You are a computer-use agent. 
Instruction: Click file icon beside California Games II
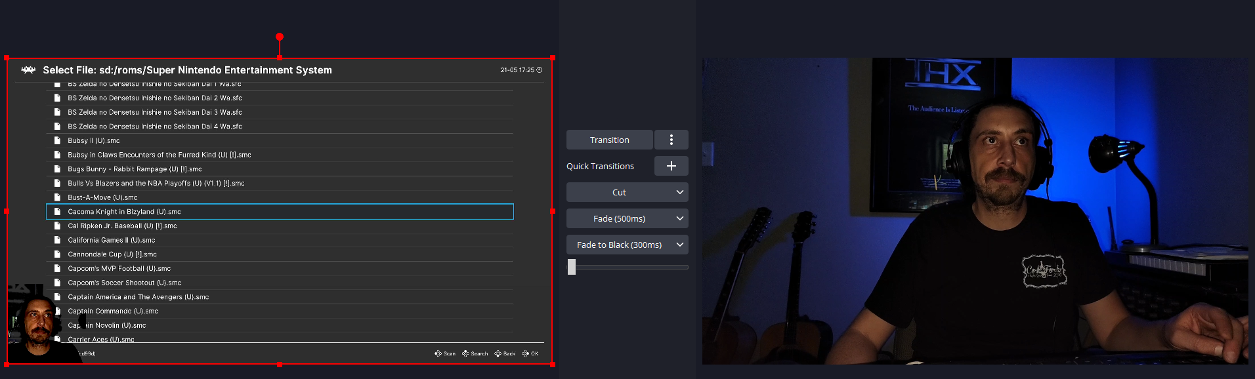point(57,240)
